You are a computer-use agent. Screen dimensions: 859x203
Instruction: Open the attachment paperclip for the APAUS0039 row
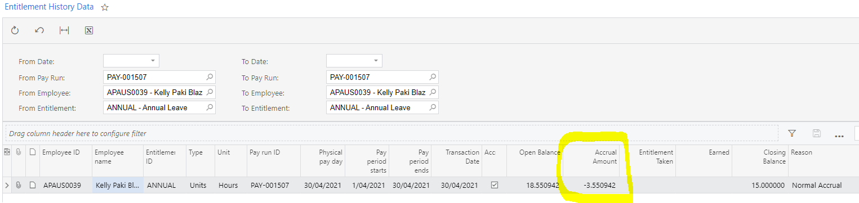tap(19, 185)
